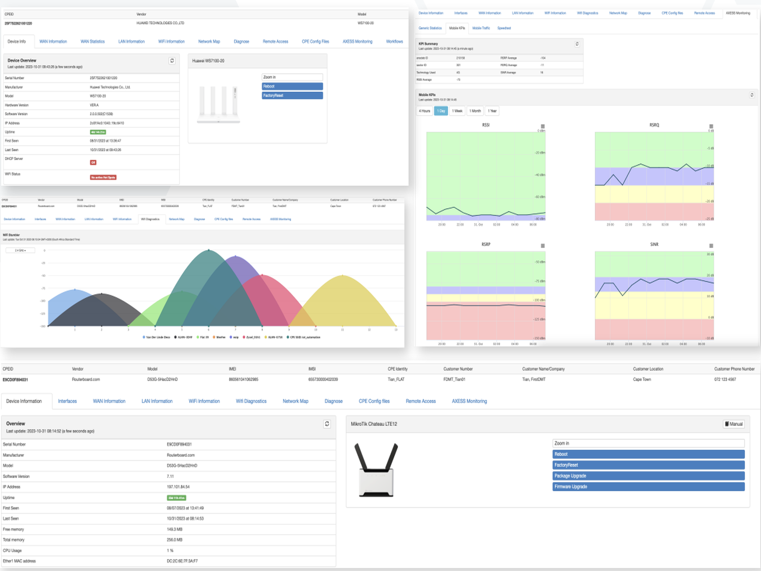Click FactoryReset in the MikroTik Chateau panel
Screen dimensions: 761x571
pyautogui.click(x=648, y=465)
